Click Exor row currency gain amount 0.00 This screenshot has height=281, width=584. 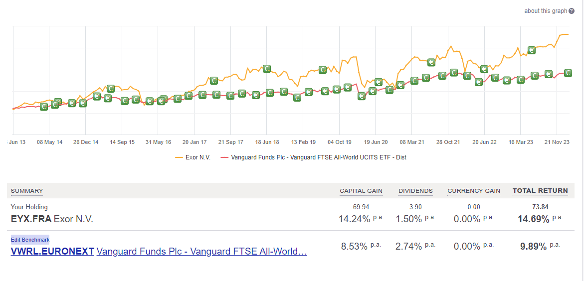tap(474, 207)
